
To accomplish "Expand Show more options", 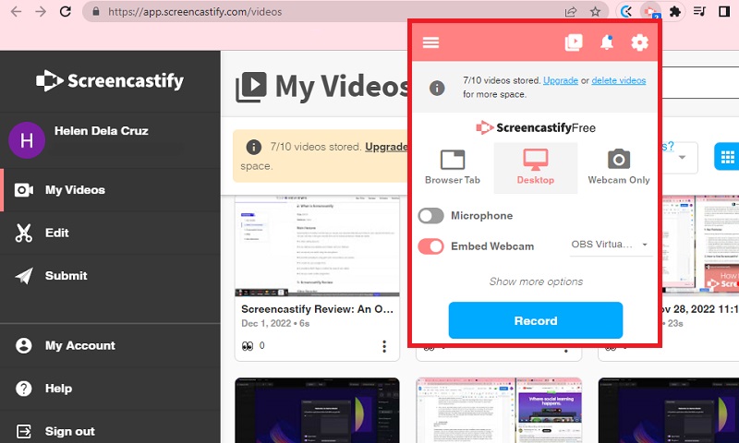I will (536, 281).
